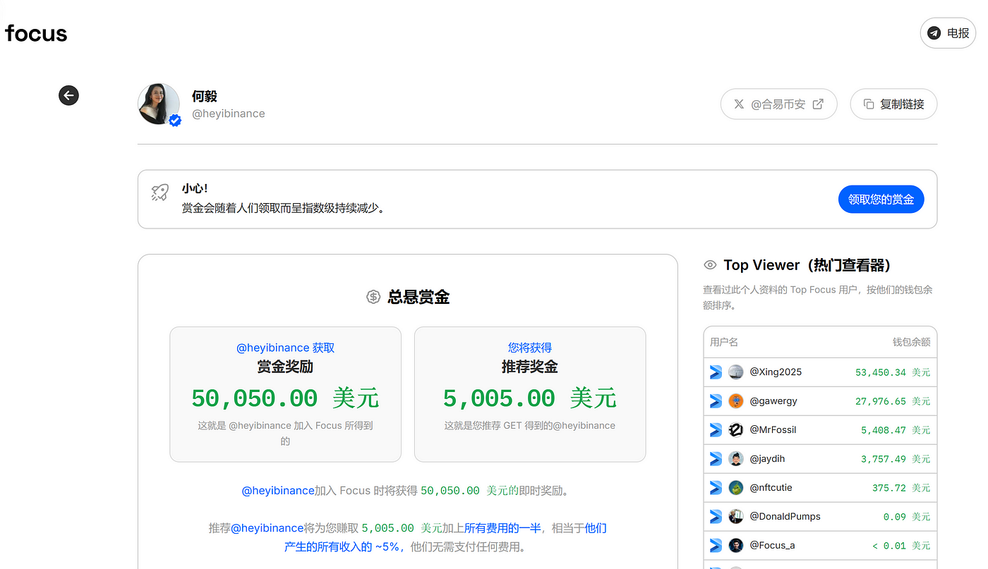Click the 领取您的赏金 button
The height and width of the screenshot is (569, 988).
[x=880, y=200]
